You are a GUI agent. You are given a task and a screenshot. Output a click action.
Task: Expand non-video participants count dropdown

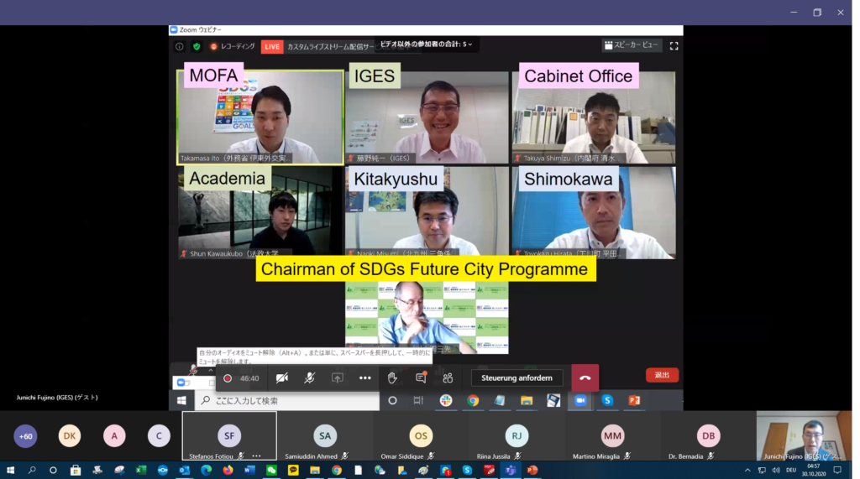(427, 44)
